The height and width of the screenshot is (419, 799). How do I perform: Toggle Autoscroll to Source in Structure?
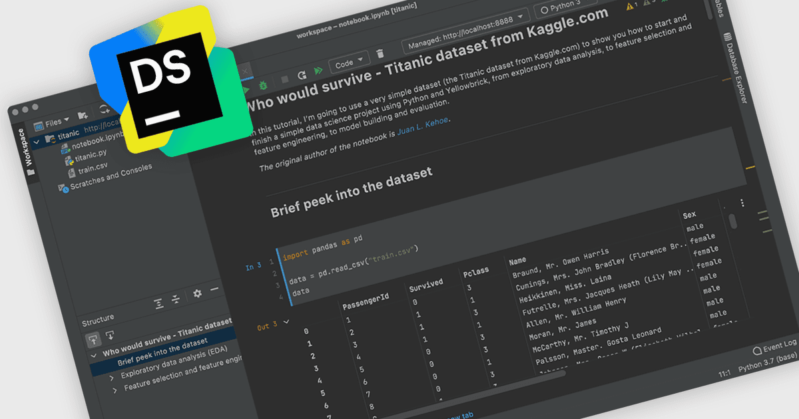[93, 339]
